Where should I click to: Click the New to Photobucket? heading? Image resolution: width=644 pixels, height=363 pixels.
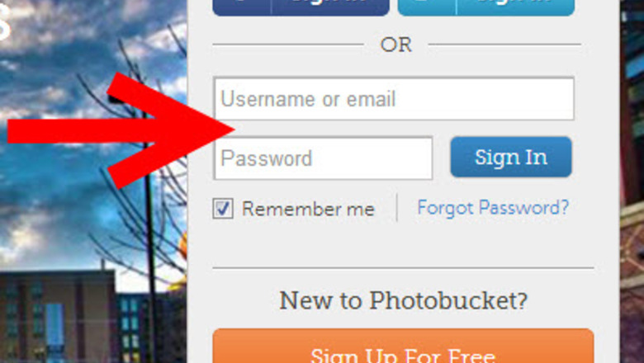(x=403, y=300)
